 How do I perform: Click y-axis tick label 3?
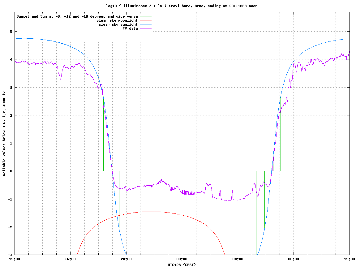11,88
